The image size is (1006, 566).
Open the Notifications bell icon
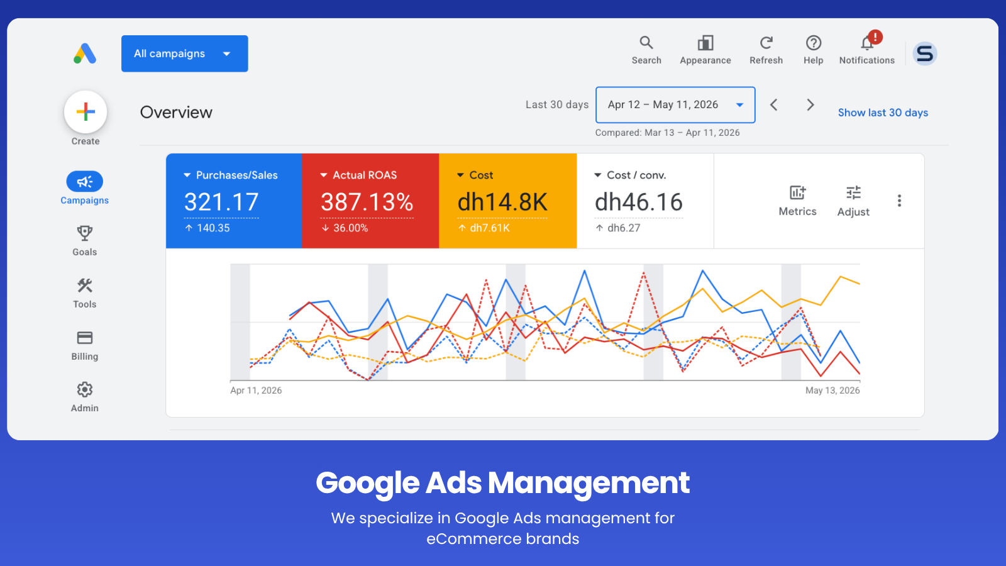pos(868,42)
